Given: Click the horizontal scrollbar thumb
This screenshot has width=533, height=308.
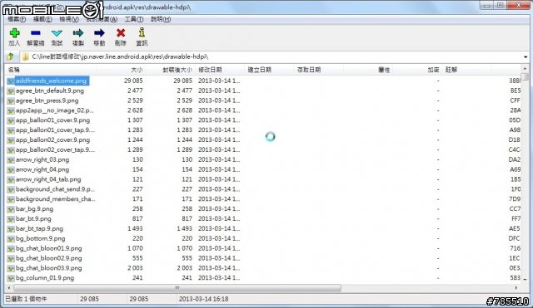Looking at the screenshot, I should point(177,288).
